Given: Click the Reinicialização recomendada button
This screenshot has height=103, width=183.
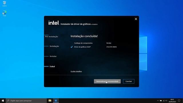Looking at the screenshot, I should [x=107, y=81].
